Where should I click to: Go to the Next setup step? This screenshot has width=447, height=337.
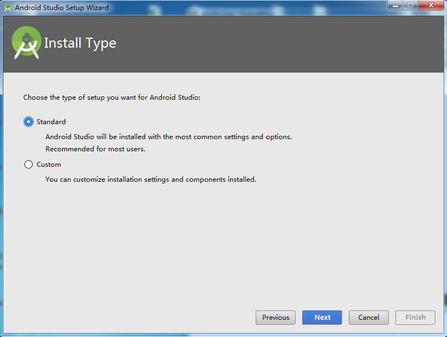click(322, 318)
